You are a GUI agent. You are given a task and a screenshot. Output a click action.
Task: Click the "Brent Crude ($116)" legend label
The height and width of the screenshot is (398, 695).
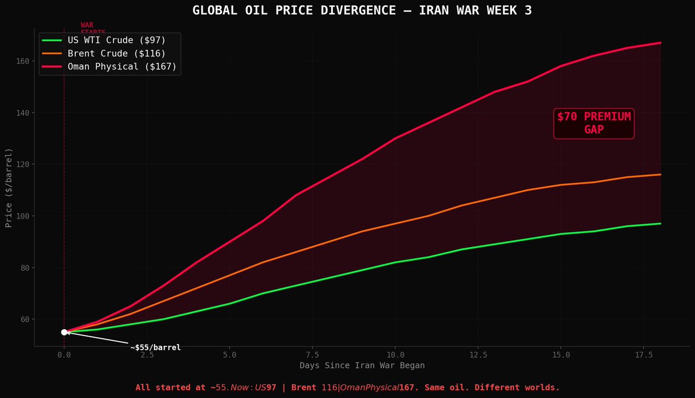[116, 53]
